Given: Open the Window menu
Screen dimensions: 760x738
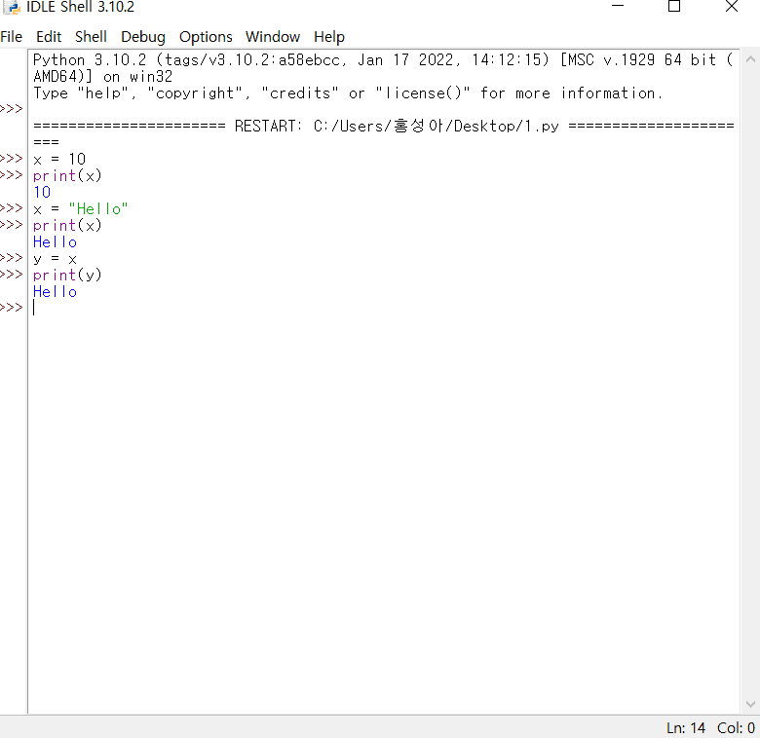Looking at the screenshot, I should pos(273,37).
